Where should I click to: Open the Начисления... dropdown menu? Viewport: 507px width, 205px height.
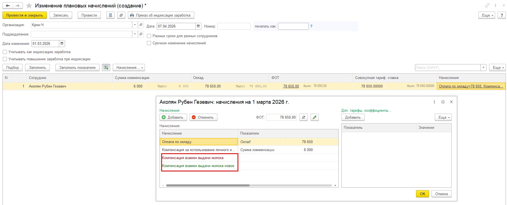pyautogui.click(x=128, y=67)
